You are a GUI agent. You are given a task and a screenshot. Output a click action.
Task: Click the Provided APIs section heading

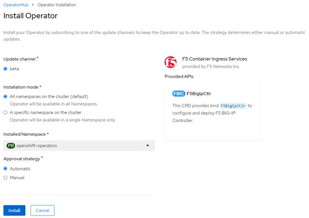[x=179, y=76]
